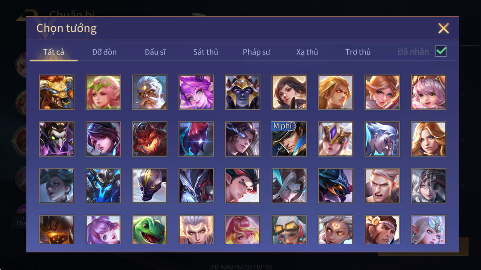The image size is (481, 270).
Task: Choose the red horned demon hero
Action: click(x=150, y=139)
